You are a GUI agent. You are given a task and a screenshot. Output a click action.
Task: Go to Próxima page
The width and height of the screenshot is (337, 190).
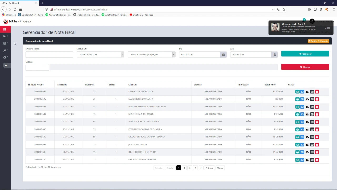coord(209,168)
